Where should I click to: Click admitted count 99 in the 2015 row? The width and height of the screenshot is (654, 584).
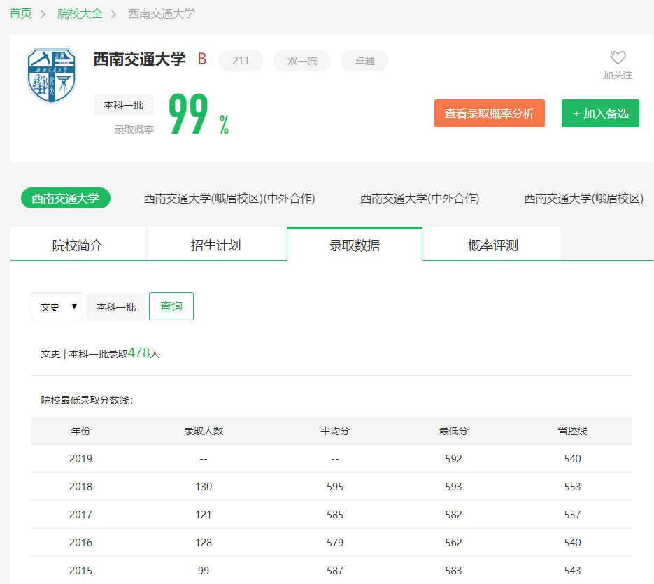coord(204,571)
